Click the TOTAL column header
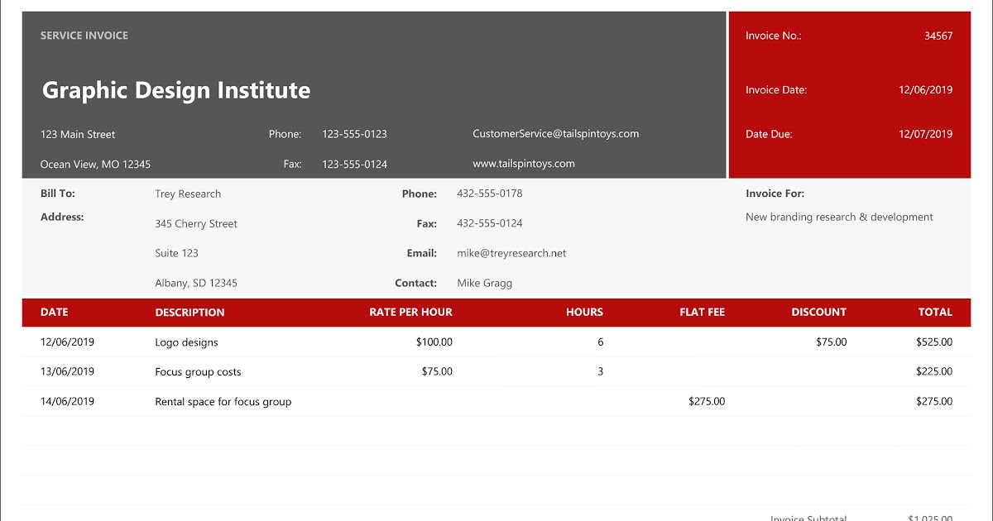 coord(935,312)
